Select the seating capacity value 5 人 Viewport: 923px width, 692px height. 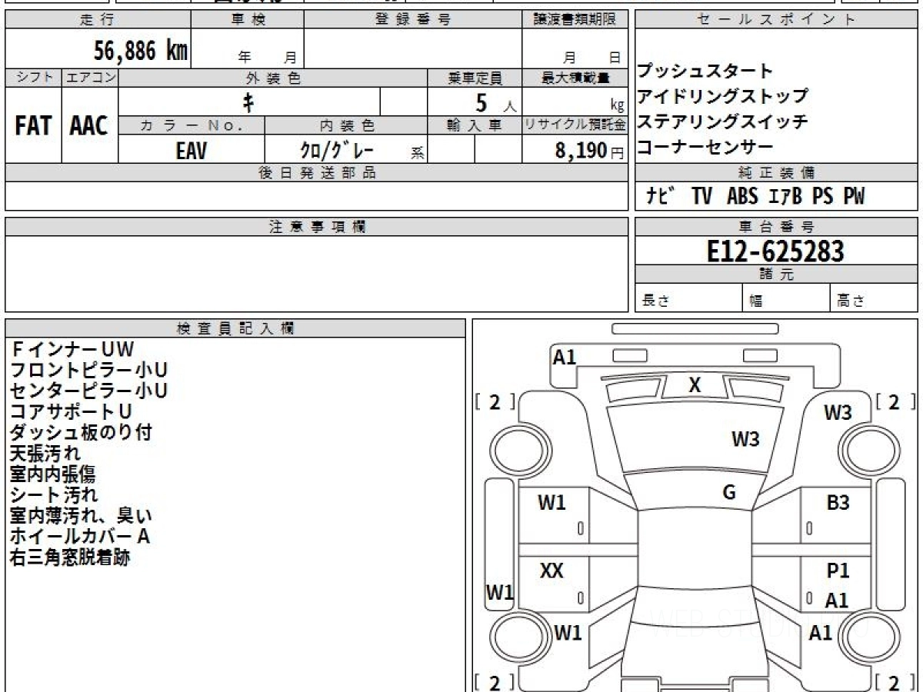coord(496,103)
